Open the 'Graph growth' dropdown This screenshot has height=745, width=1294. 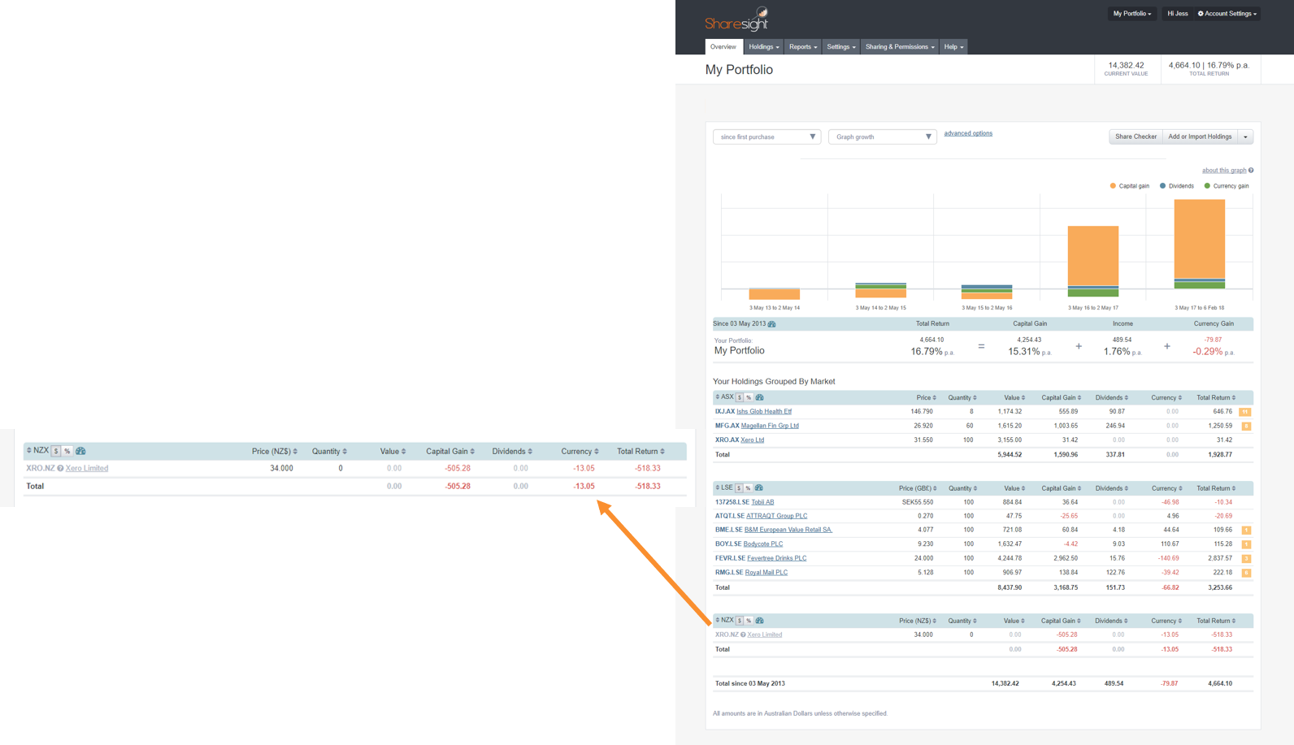click(x=882, y=136)
